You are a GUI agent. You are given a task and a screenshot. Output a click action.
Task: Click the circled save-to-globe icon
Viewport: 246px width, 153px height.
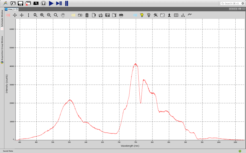[43, 3]
